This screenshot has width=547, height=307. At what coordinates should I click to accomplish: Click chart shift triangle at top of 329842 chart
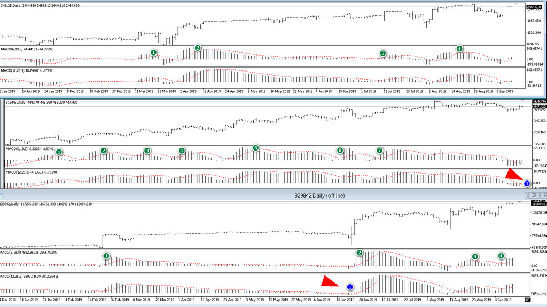(x=519, y=202)
